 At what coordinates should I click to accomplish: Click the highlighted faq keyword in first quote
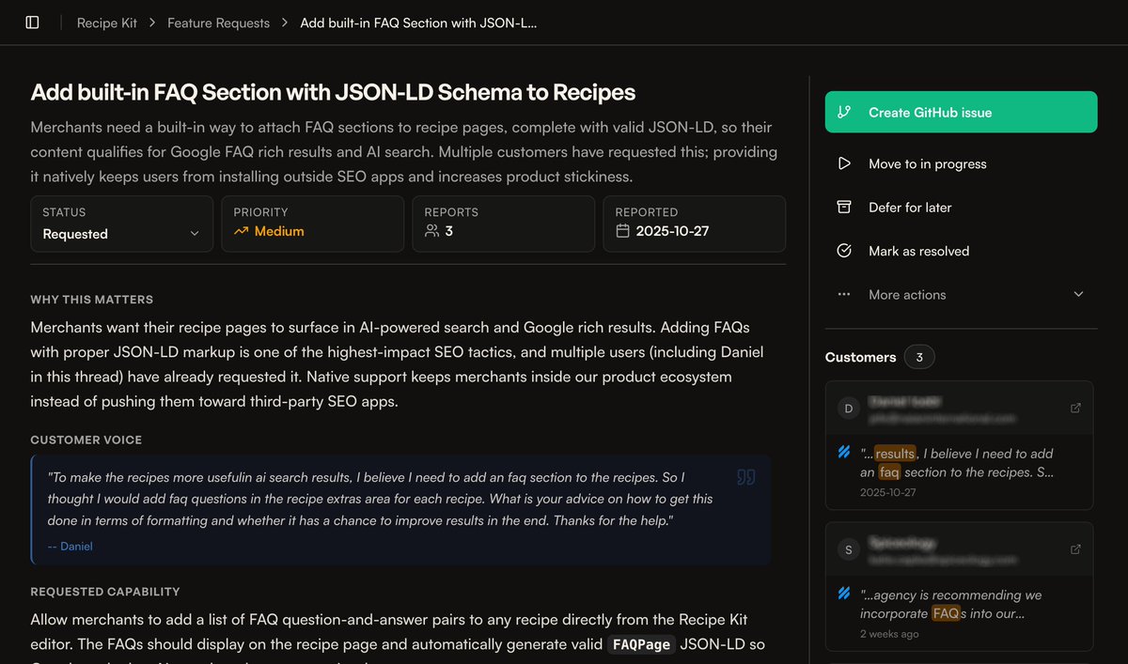pyautogui.click(x=889, y=472)
